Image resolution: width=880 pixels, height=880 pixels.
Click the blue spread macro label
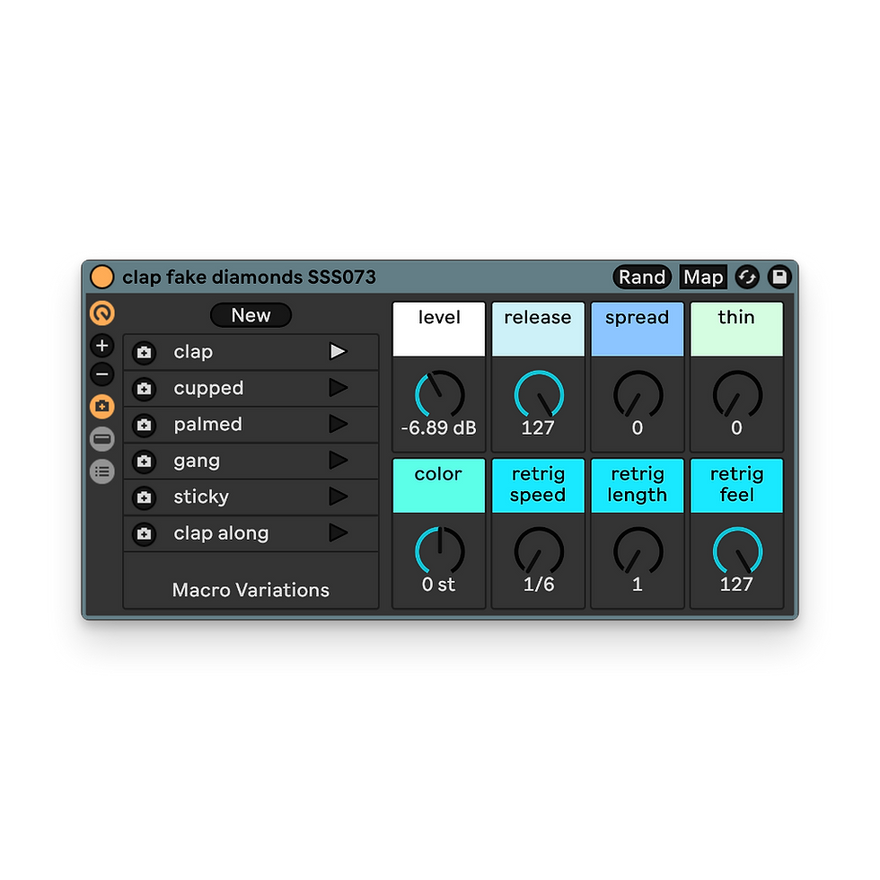coord(638,329)
